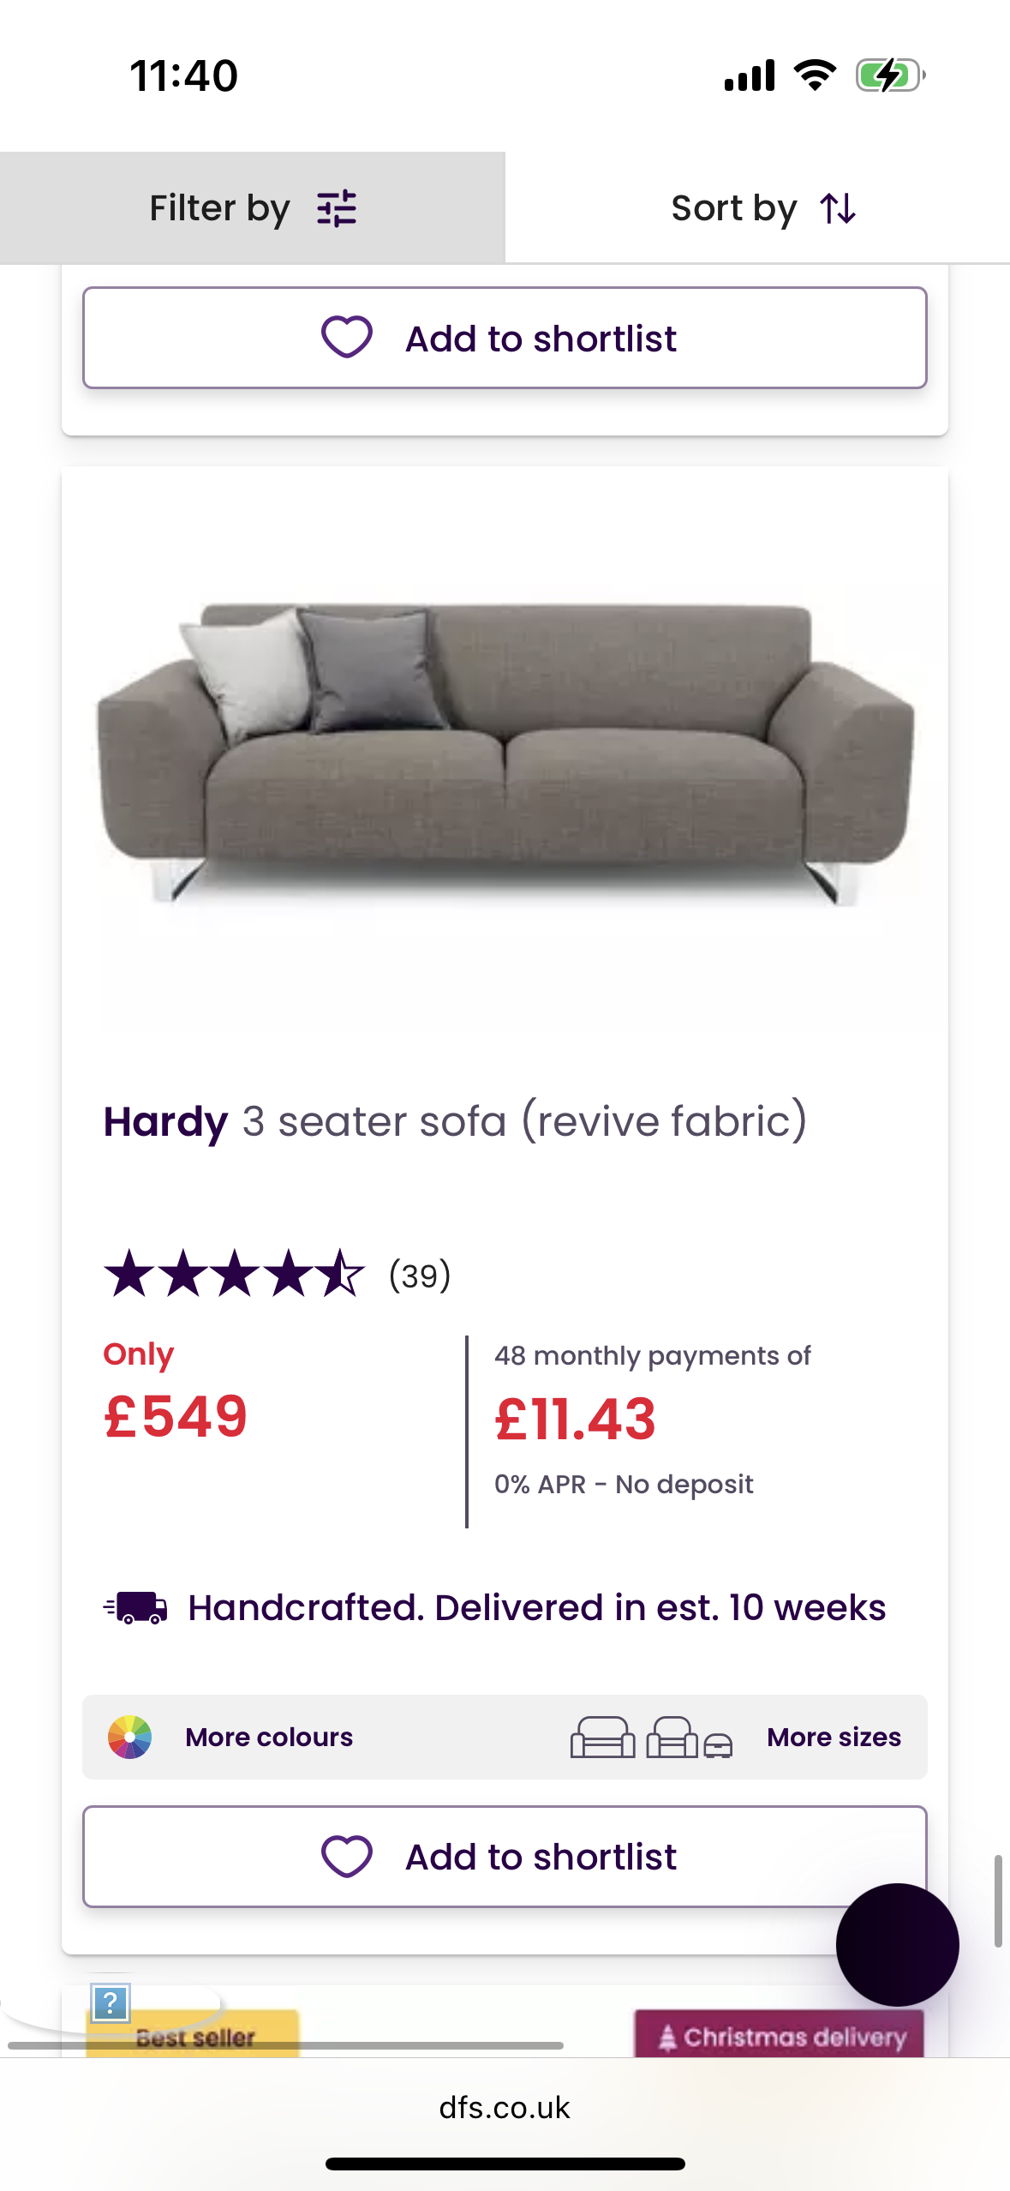The image size is (1010, 2191).
Task: Tap heart icon on top shortlist button
Action: coord(347,337)
